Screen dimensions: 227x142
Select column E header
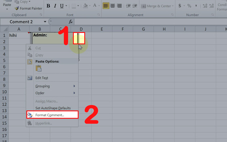pos(102,29)
